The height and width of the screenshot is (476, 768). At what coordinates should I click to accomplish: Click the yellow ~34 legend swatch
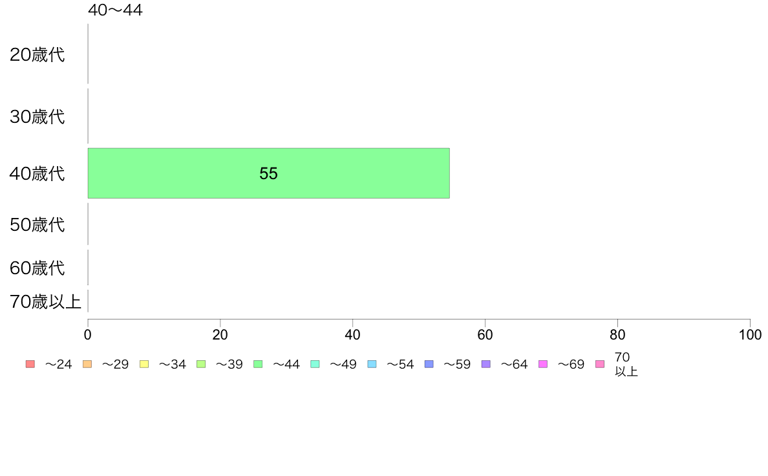(x=144, y=363)
